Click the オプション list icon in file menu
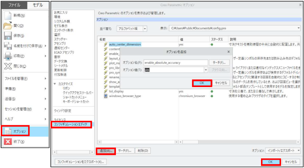 click(8, 131)
